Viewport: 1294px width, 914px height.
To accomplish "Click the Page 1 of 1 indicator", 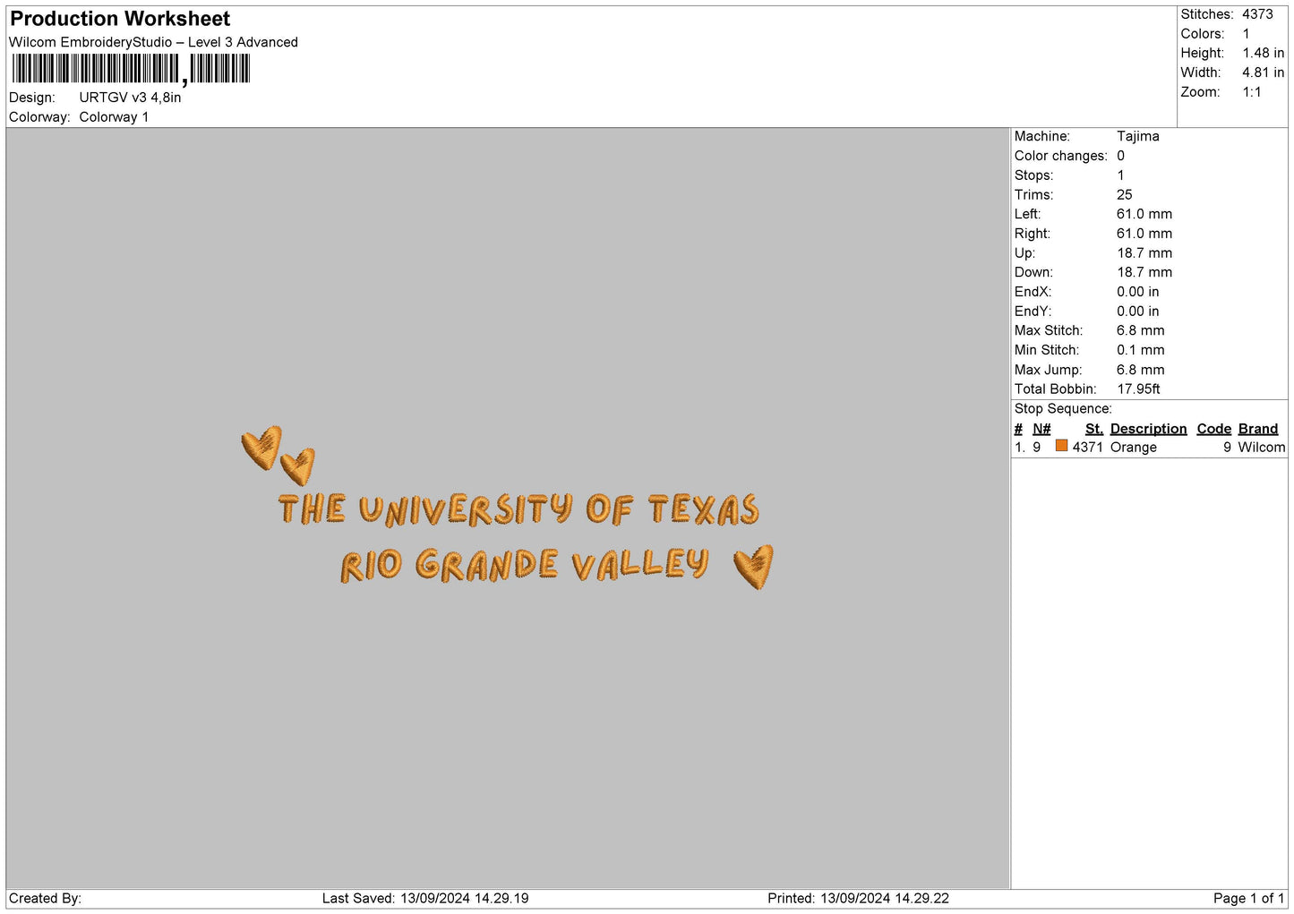I will [1248, 899].
